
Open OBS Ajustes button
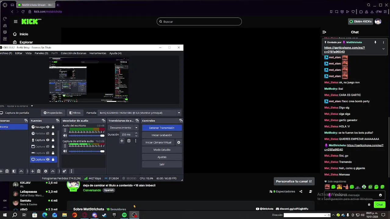coord(162,157)
